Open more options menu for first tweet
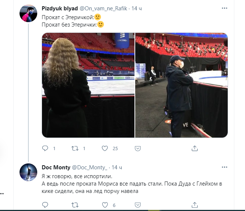 pyautogui.click(x=225, y=8)
